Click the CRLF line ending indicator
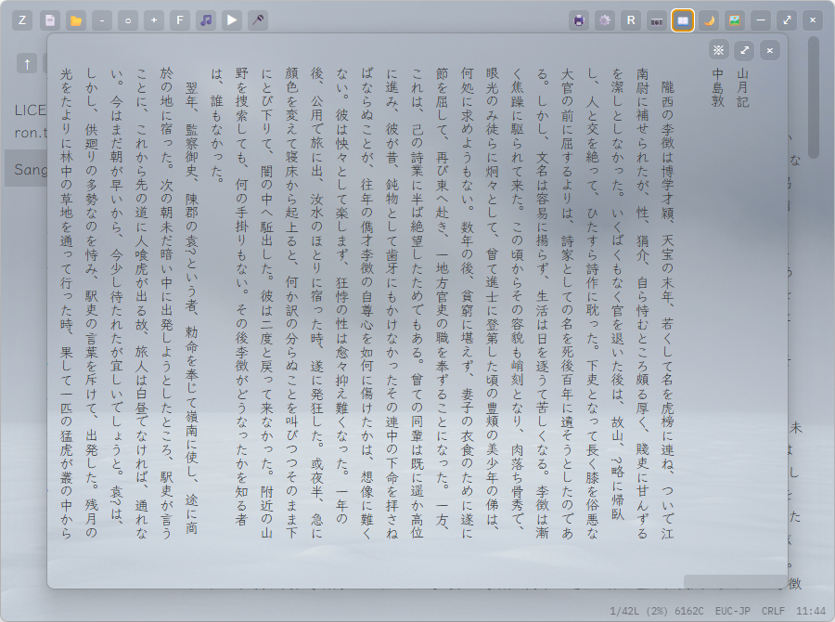This screenshot has height=622, width=835. click(x=773, y=611)
